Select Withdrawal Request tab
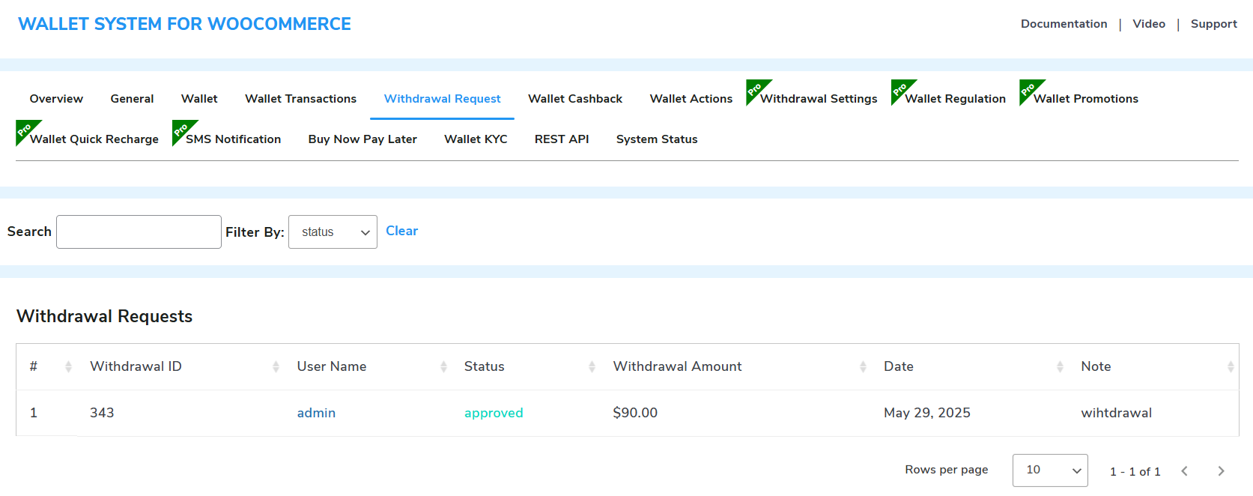The width and height of the screenshot is (1253, 496). [x=442, y=99]
